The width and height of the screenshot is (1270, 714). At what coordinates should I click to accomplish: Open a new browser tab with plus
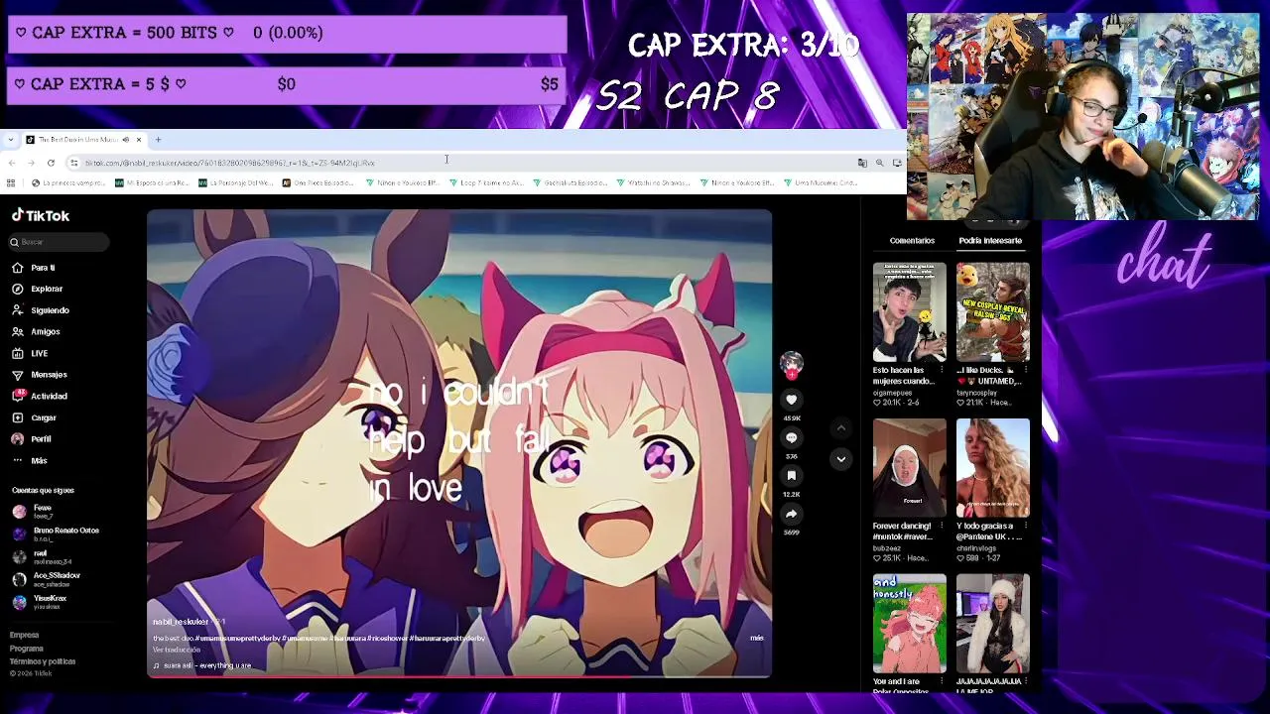(x=158, y=140)
